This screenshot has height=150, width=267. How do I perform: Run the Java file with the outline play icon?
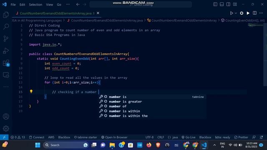click(232, 13)
